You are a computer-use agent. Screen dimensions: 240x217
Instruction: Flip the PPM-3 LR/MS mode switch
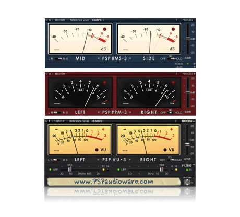(x=57, y=113)
